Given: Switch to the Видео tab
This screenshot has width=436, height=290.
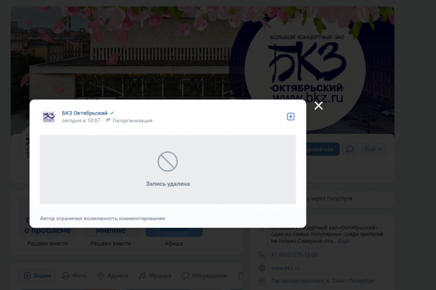Looking at the screenshot, I should point(37,276).
